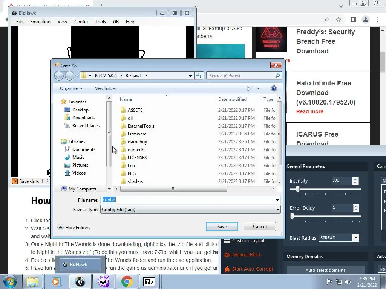Screen dimensions: 386x289
Task: Select Recent Places in Favorites
Action: (x=86, y=125)
